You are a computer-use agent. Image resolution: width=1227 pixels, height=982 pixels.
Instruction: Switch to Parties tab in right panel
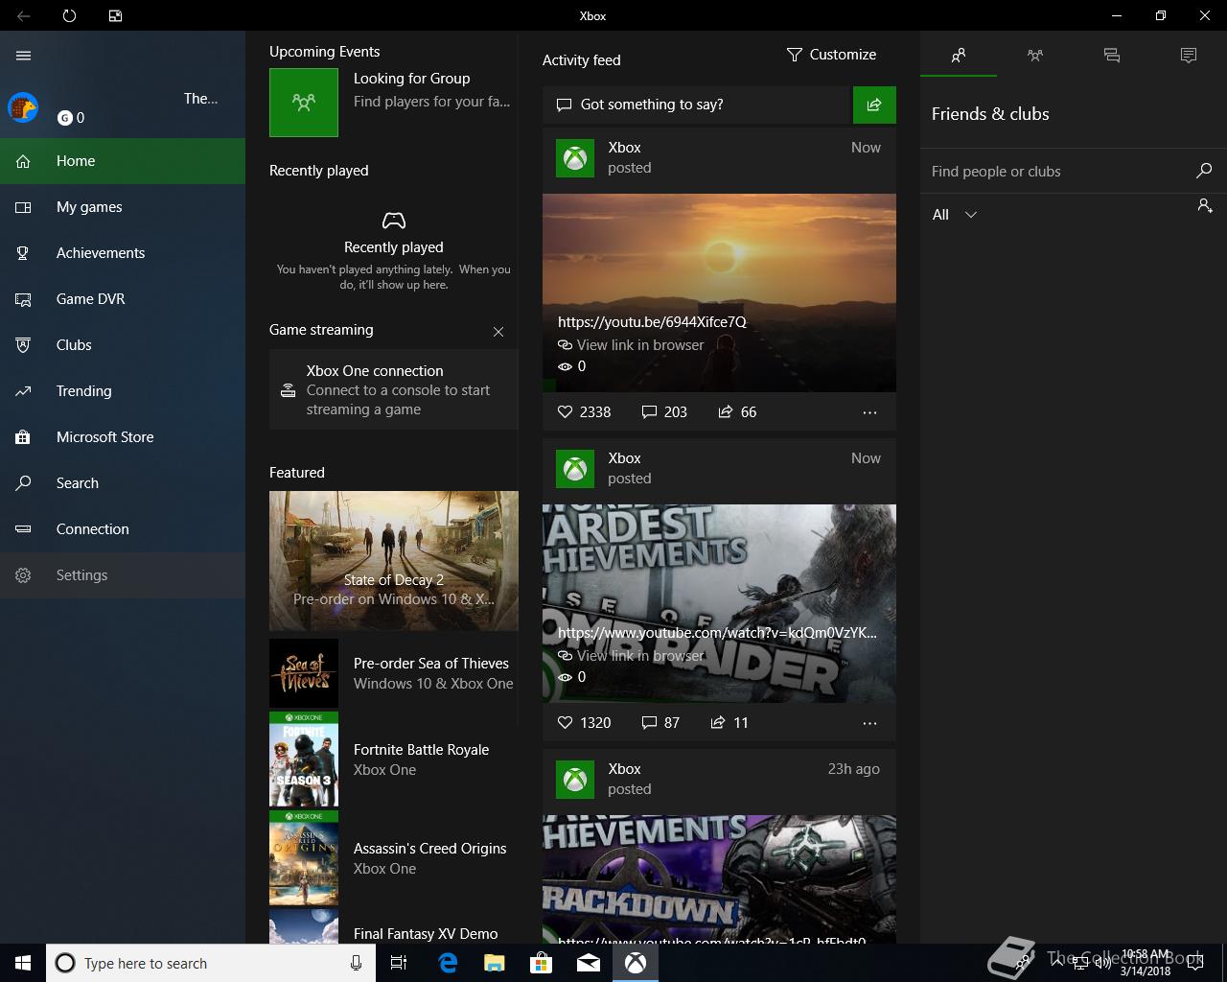coord(1035,56)
